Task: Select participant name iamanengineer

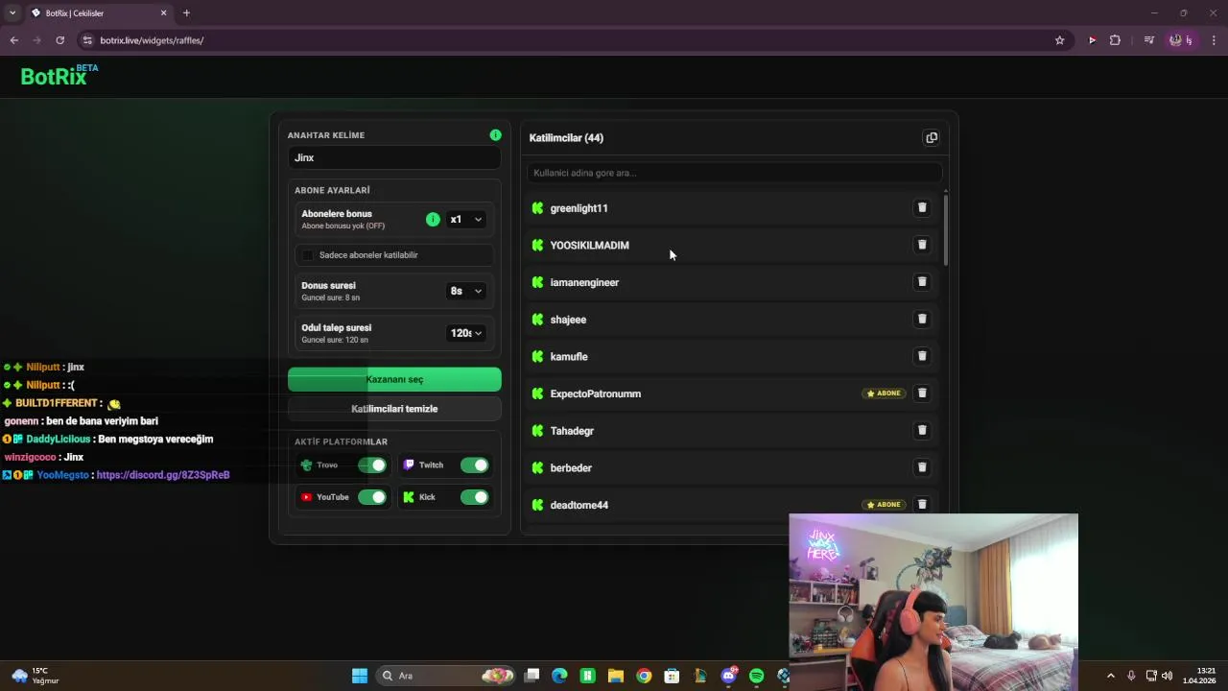Action: (584, 282)
